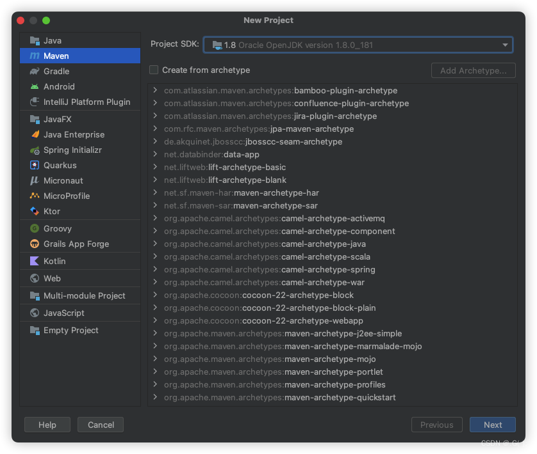Select the Micronaut mu icon

point(35,180)
